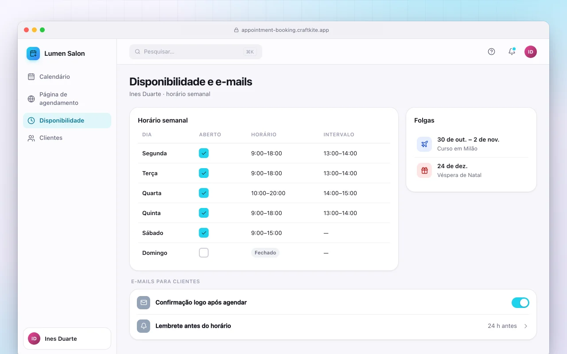Expand the Lembrete antes do horário chevron
This screenshot has width=567, height=354.
pos(526,326)
